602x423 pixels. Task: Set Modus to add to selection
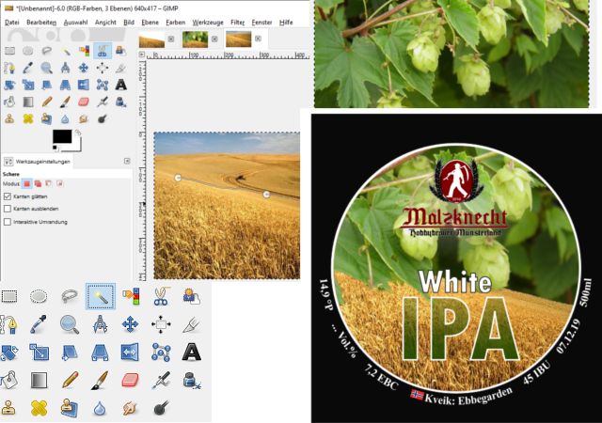(38, 184)
